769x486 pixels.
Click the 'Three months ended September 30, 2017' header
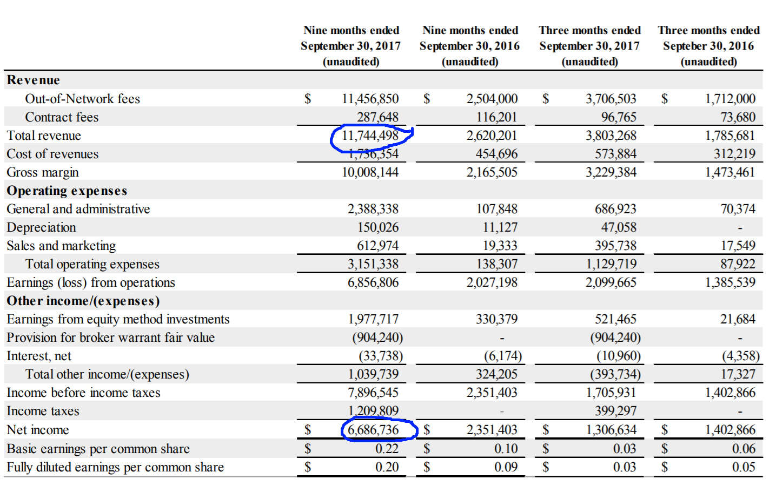pos(589,46)
